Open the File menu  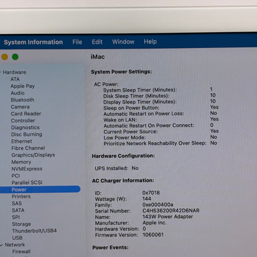point(77,42)
